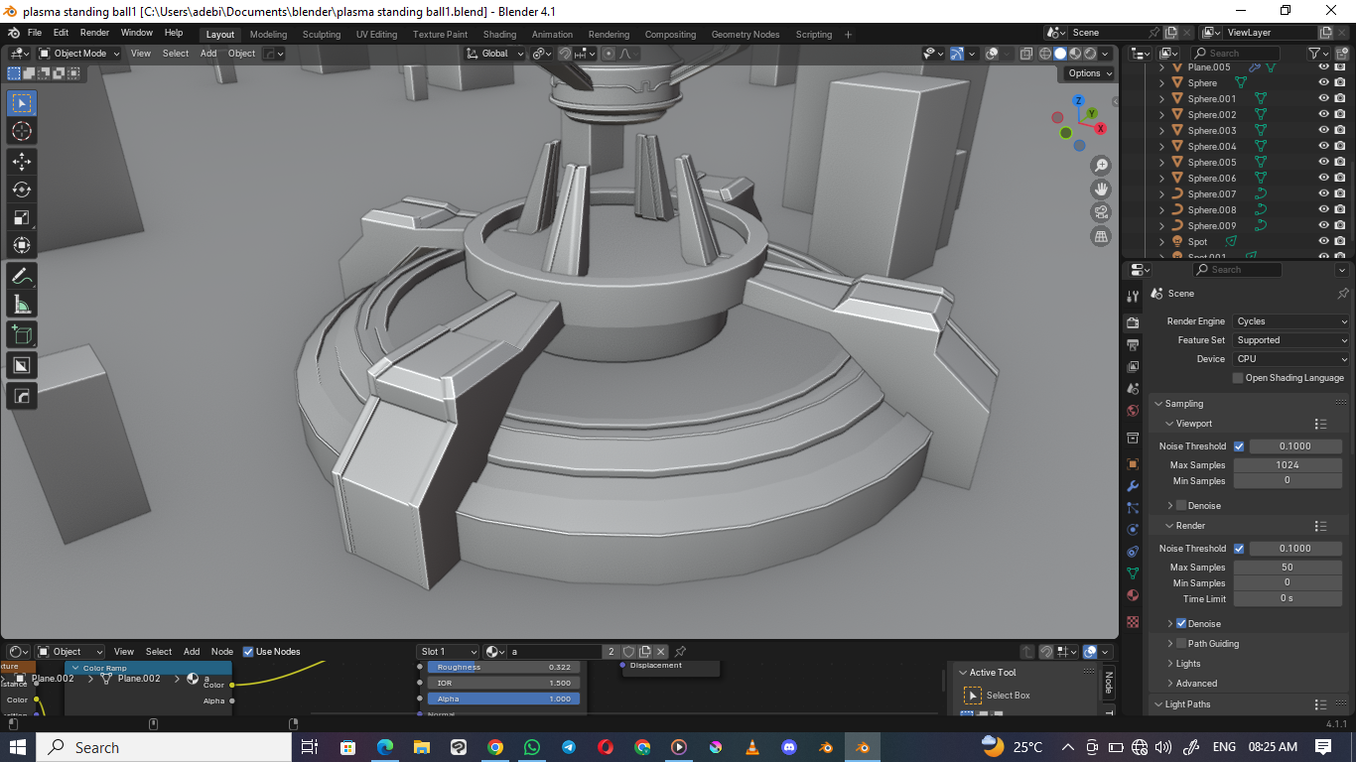Select the Cursor tool in the toolbar
The image size is (1356, 762).
pos(22,132)
